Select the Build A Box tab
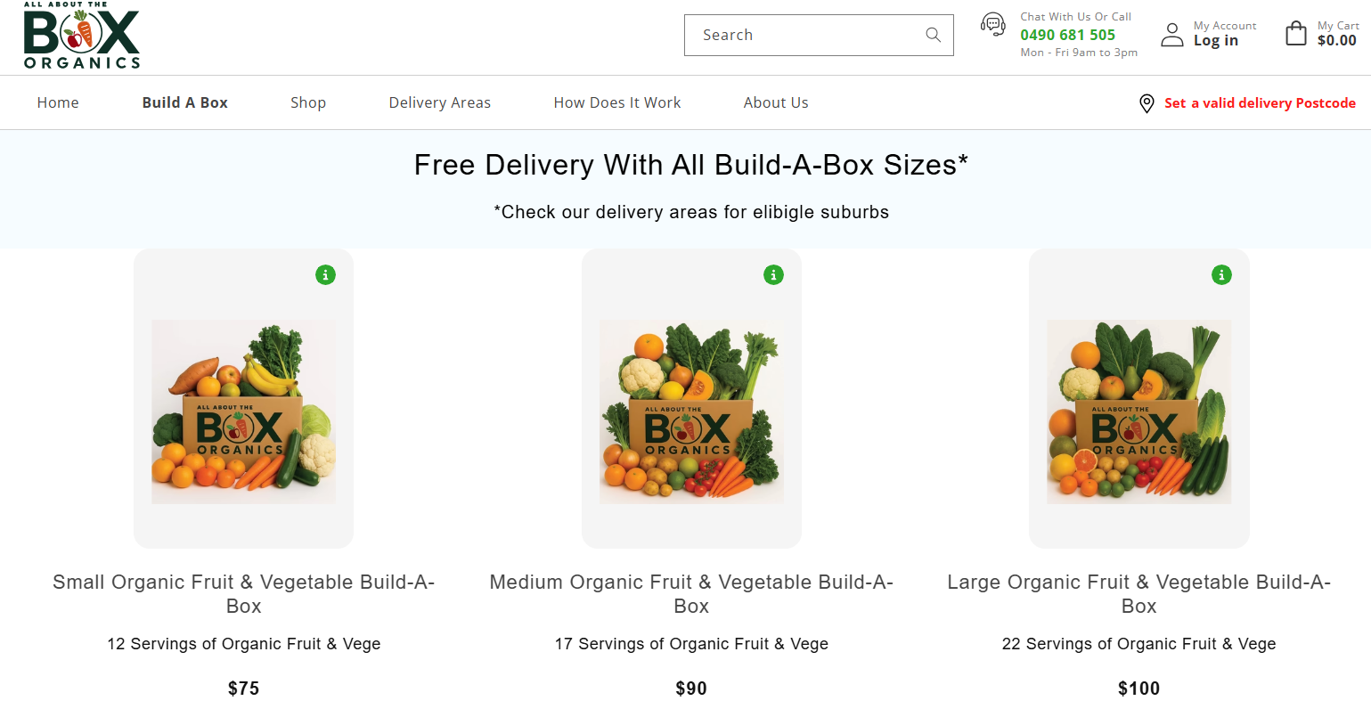Screen dimensions: 1371x709 (x=184, y=102)
